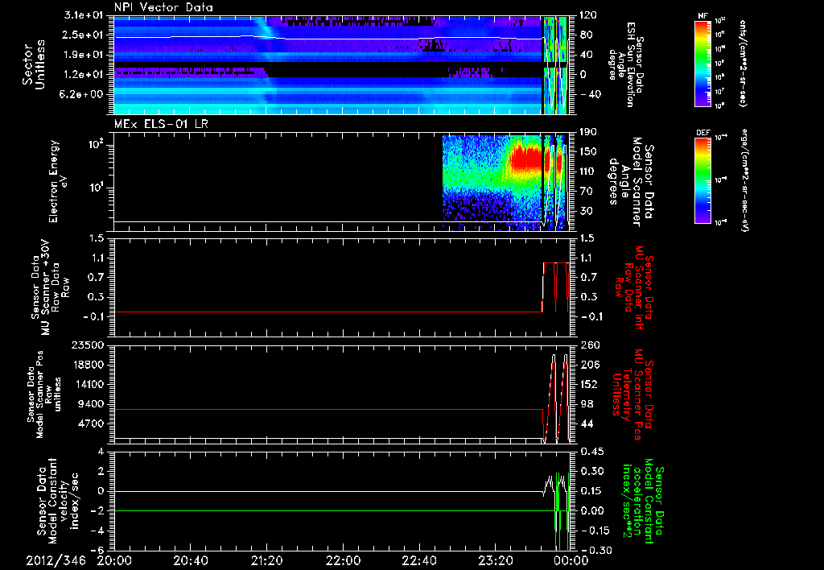Click the '20:00' time tick label
824x570 pixels.
click(114, 561)
